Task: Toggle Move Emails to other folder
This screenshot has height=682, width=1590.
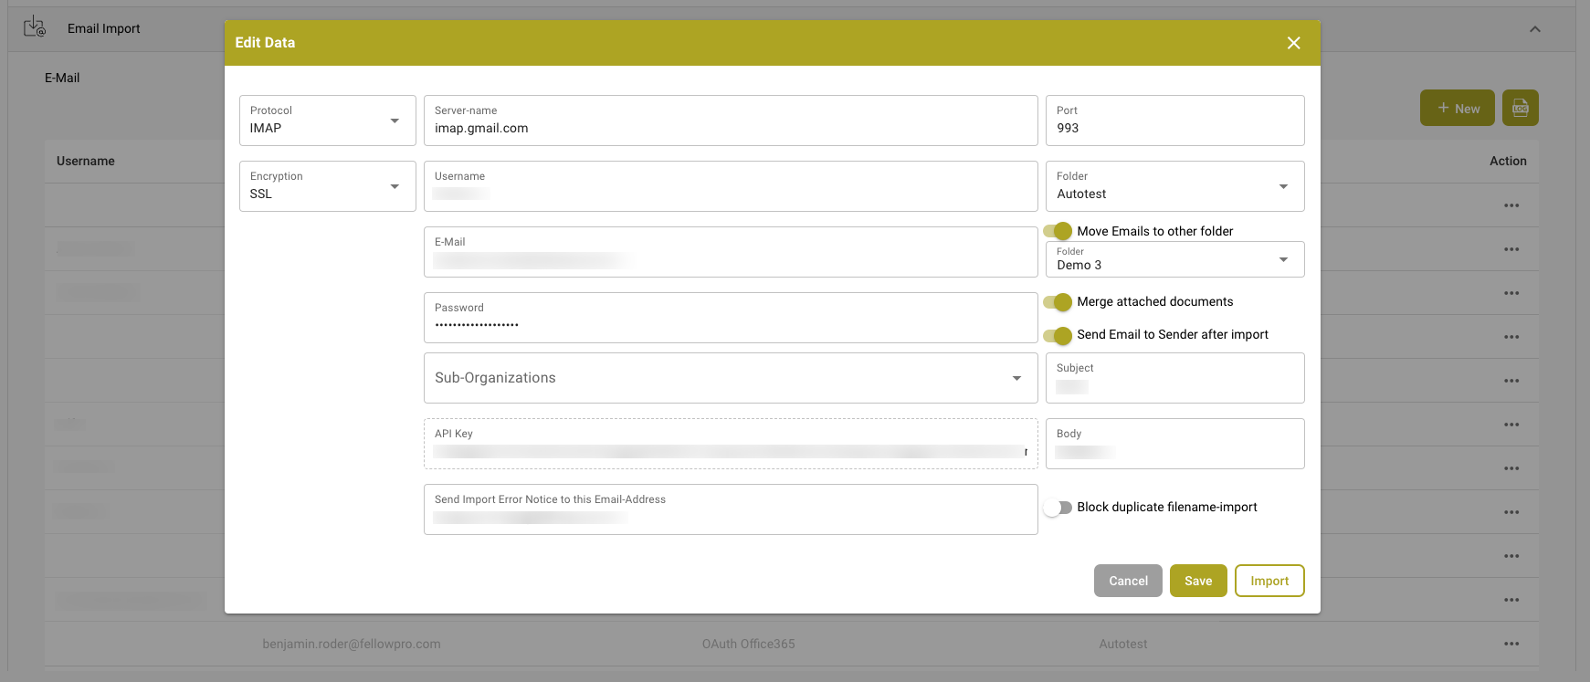Action: pyautogui.click(x=1058, y=231)
